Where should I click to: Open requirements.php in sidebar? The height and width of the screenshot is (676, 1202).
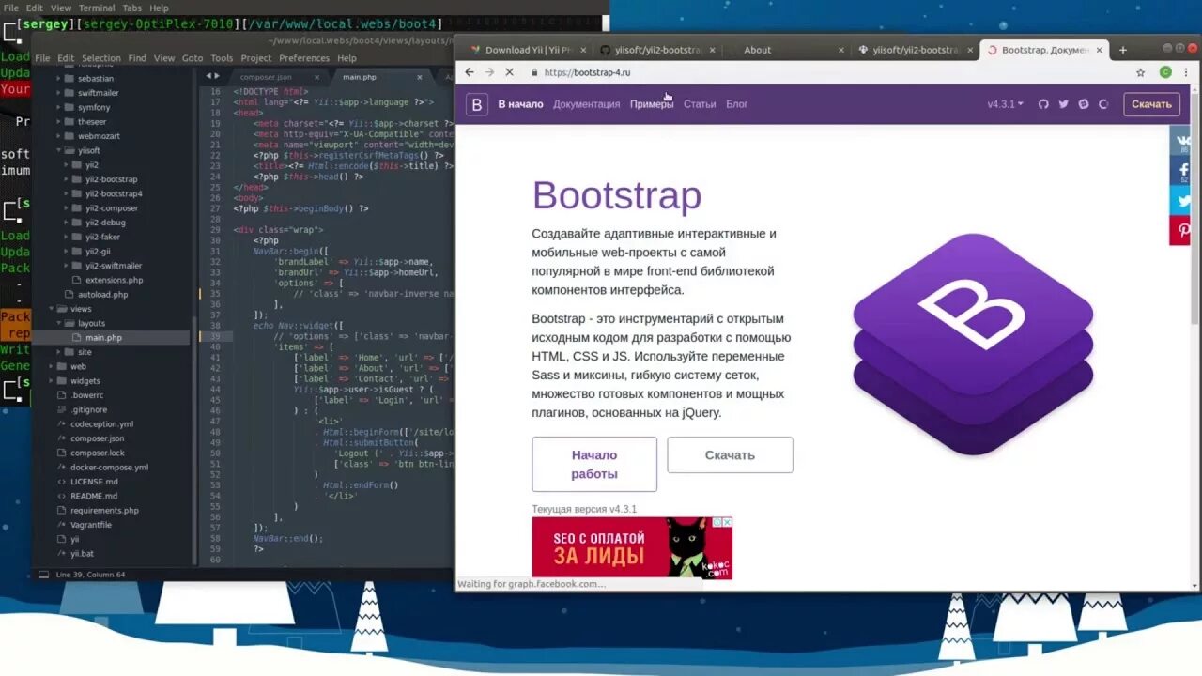[104, 511]
